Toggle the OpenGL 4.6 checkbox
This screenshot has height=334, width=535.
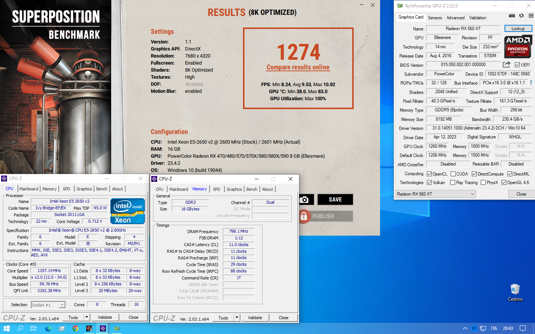click(x=504, y=183)
